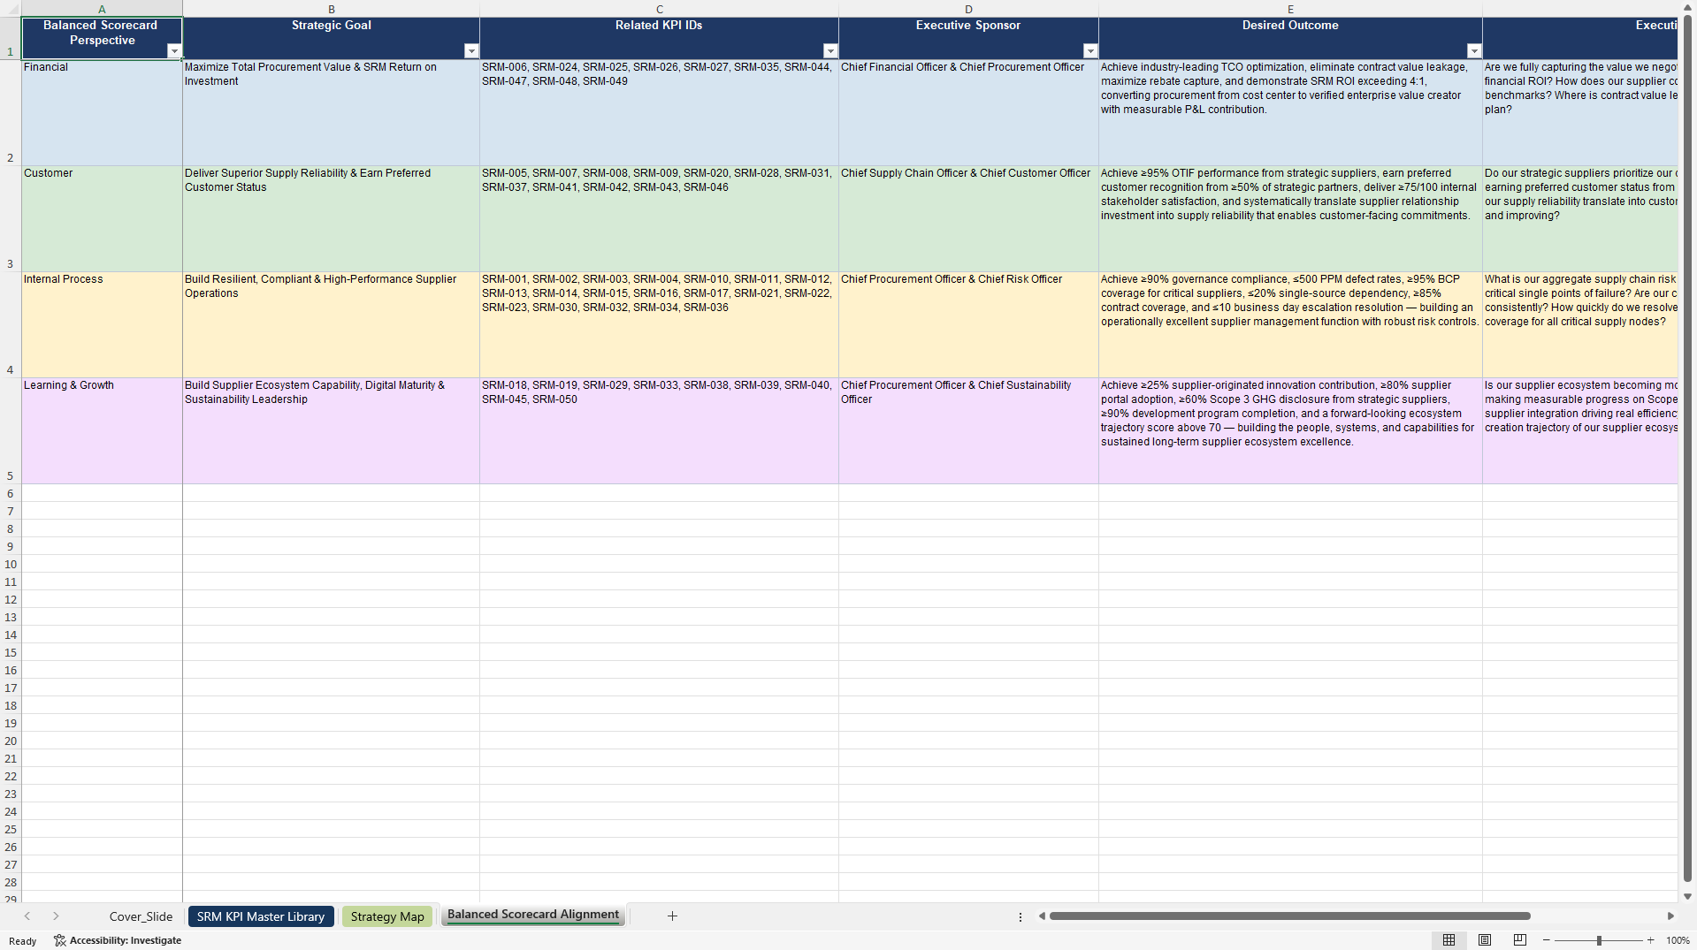Add a new sheet with plus button
This screenshot has width=1697, height=950.
coord(672,916)
